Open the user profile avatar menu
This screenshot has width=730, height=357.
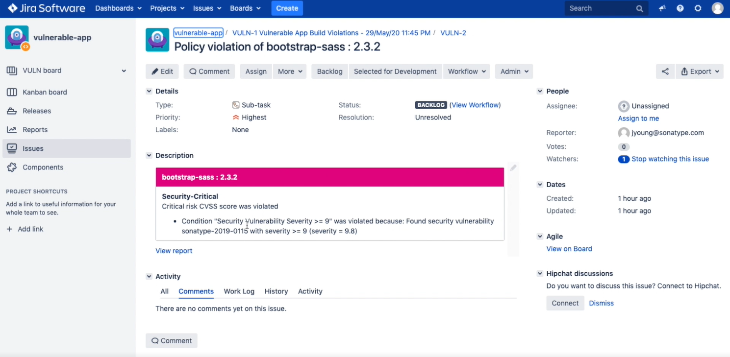[x=718, y=8]
